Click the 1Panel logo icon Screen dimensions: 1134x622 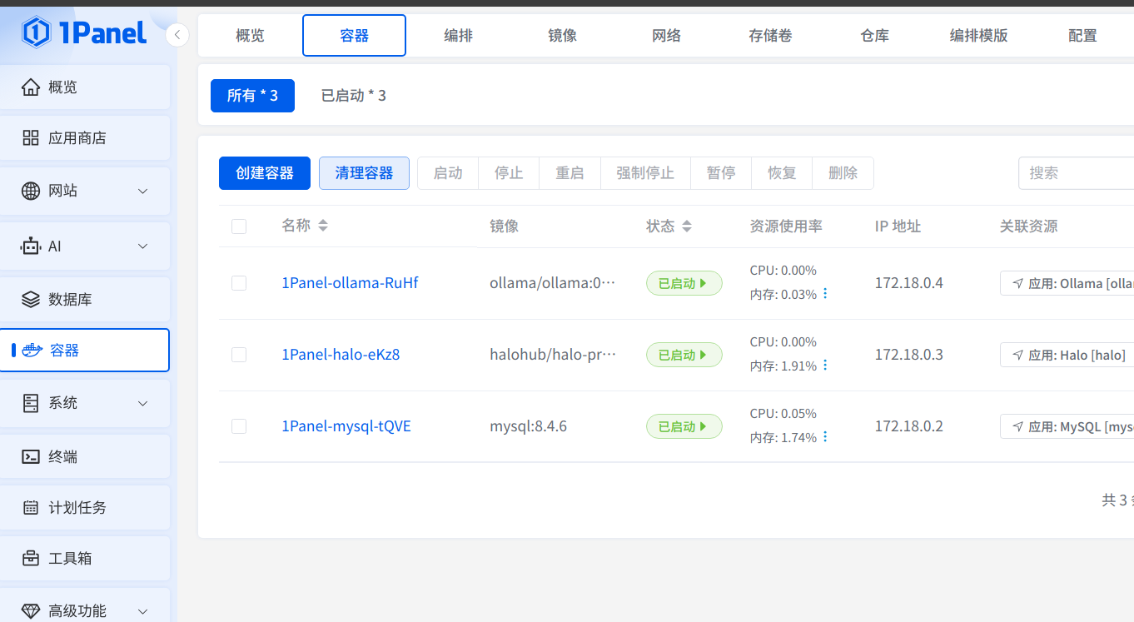pos(36,32)
